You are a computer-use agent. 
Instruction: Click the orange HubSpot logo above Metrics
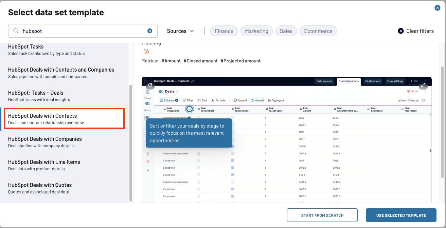146,52
